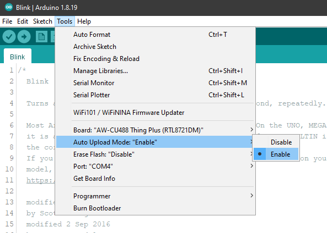Click the New sketch toolbar icon
Image resolution: width=327 pixels, height=233 pixels.
tap(41, 37)
